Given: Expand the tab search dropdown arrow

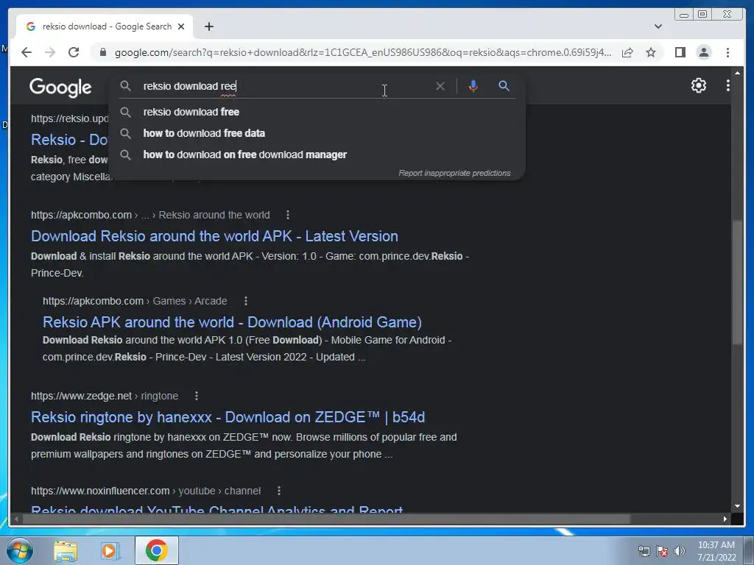Looking at the screenshot, I should click(x=658, y=26).
